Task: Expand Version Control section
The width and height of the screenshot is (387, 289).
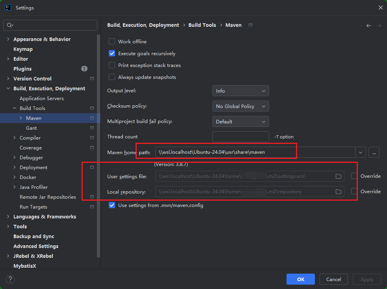Action: (8, 78)
